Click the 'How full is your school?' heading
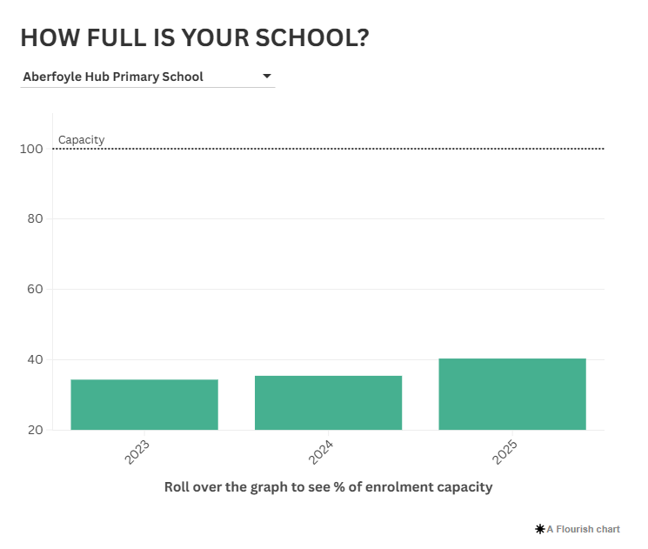 194,37
